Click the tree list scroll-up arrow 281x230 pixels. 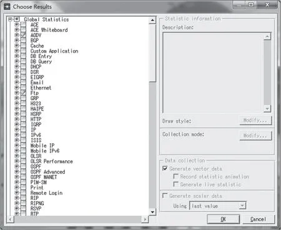pyautogui.click(x=152, y=20)
